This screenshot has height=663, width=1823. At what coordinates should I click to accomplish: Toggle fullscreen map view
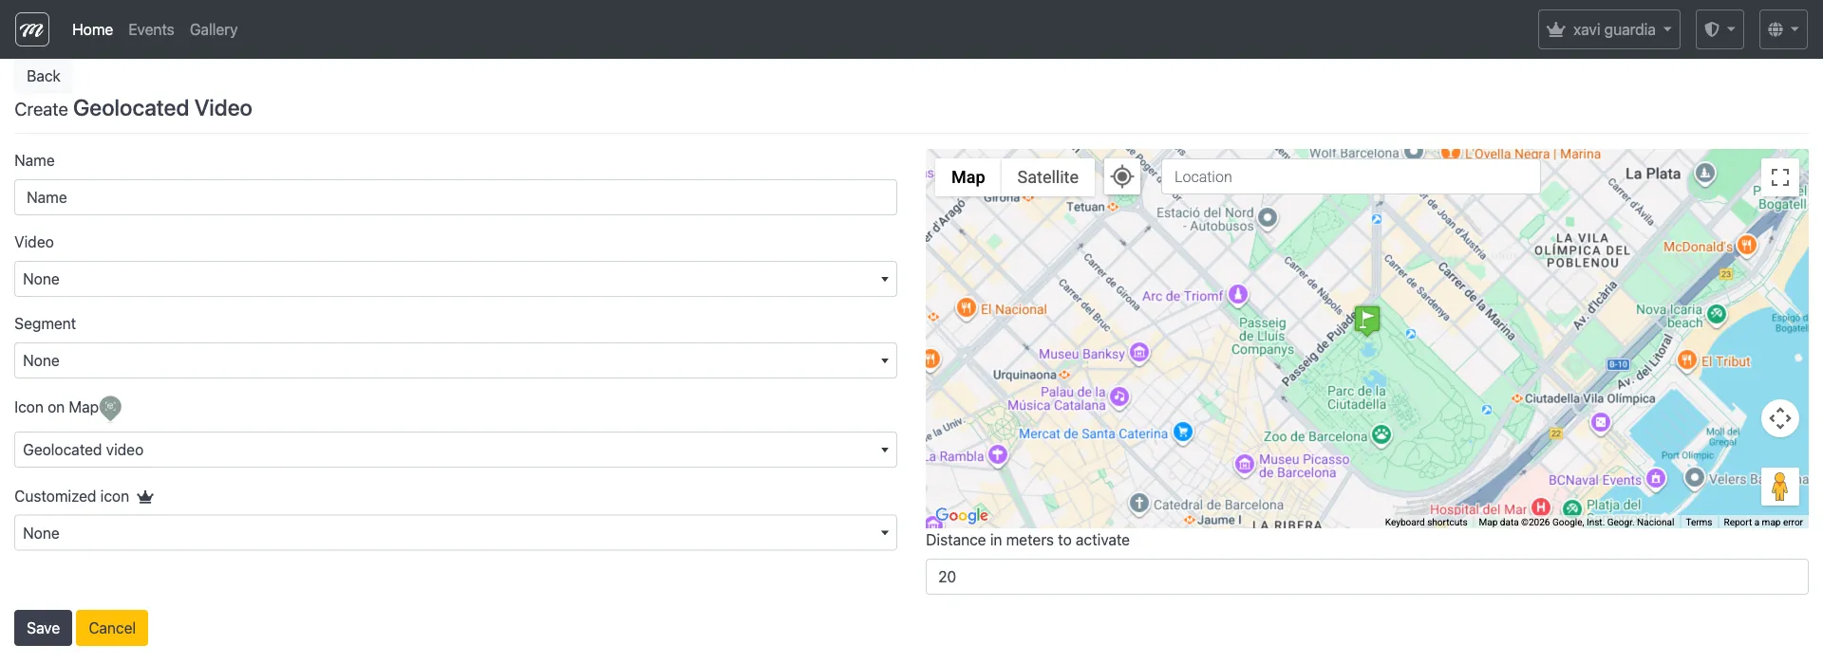click(x=1780, y=177)
